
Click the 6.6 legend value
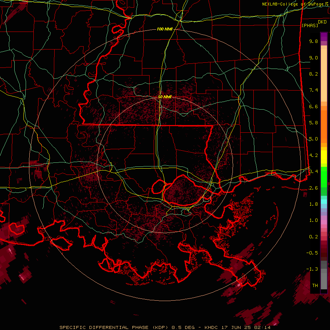[313, 106]
